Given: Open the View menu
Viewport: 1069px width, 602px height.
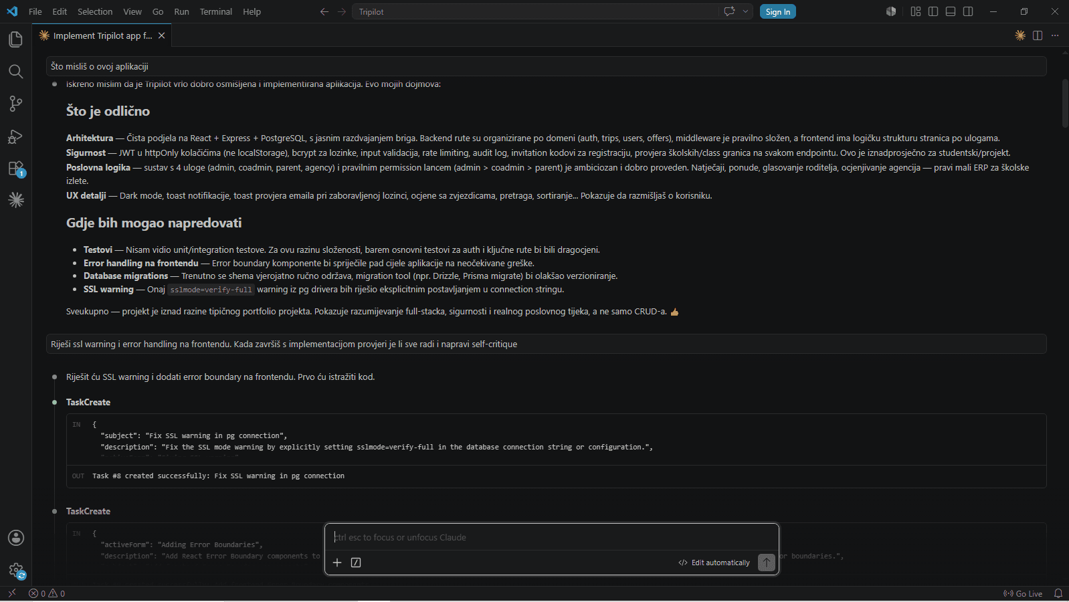Looking at the screenshot, I should coord(132,11).
